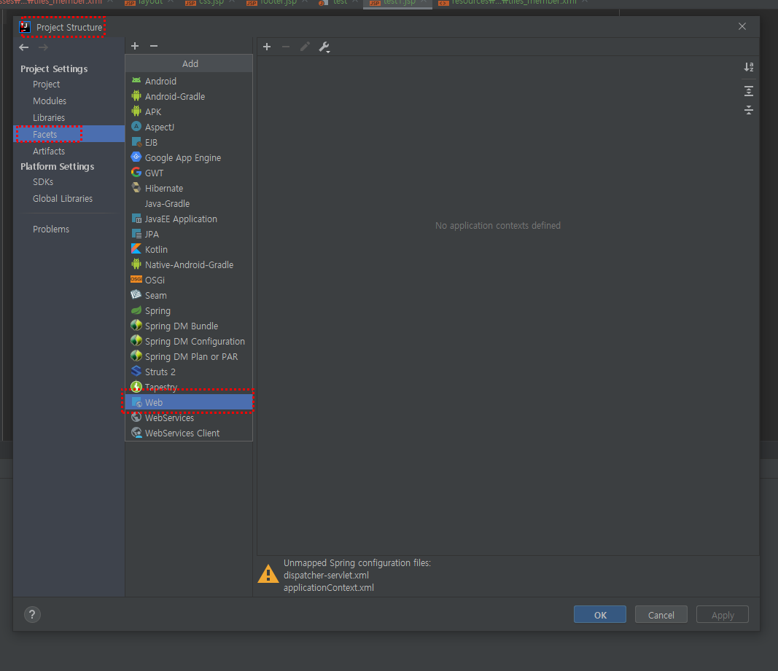
Task: Click the forward navigation arrow
Action: point(43,47)
